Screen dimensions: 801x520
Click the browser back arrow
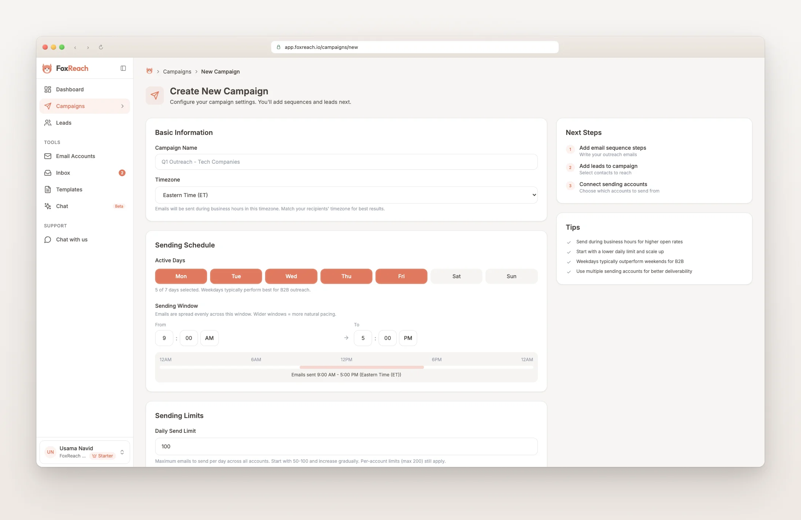pyautogui.click(x=75, y=47)
